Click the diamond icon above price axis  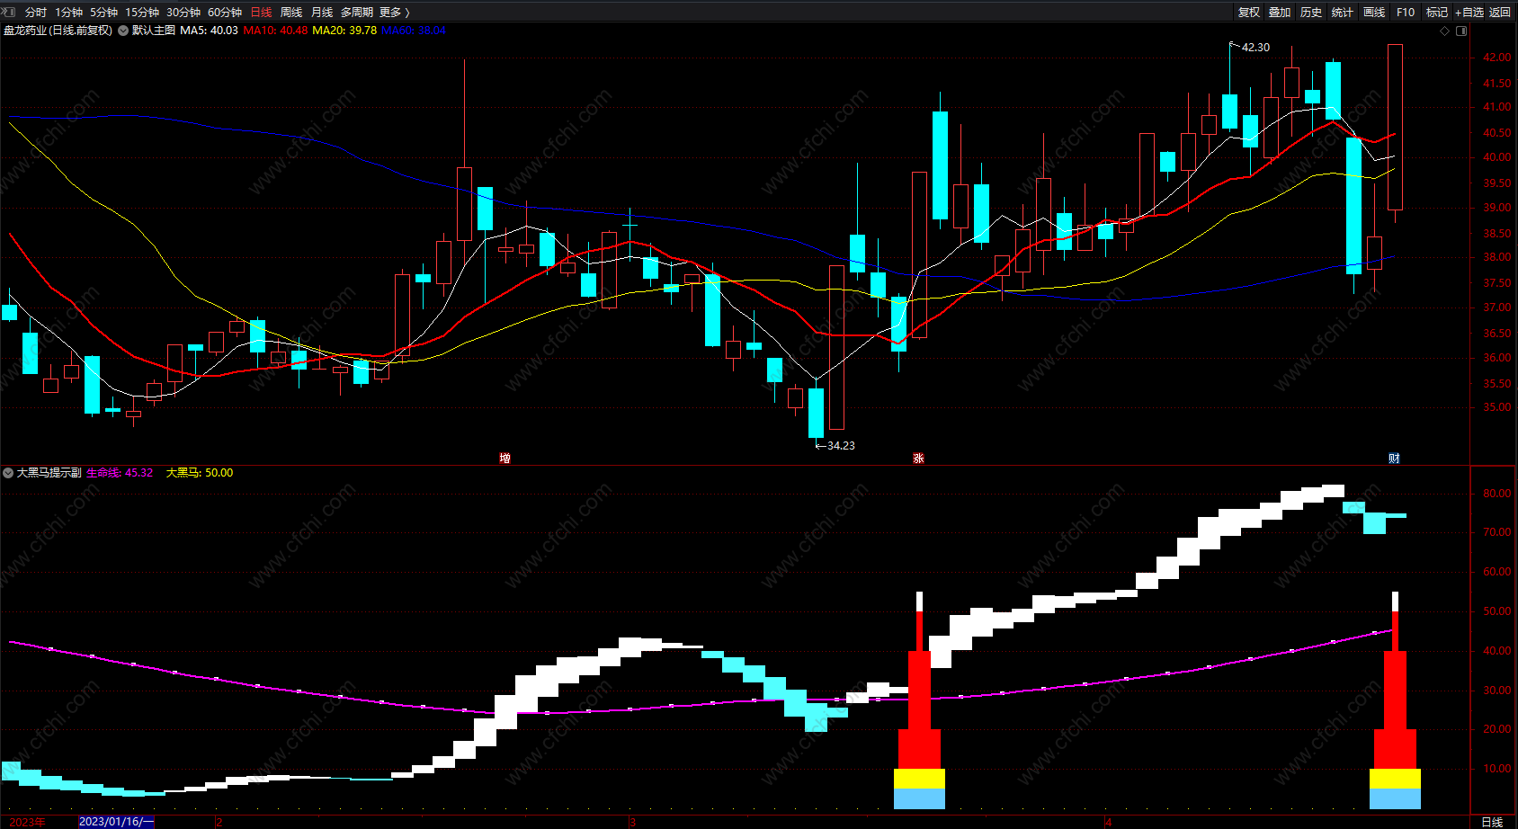tap(1445, 31)
